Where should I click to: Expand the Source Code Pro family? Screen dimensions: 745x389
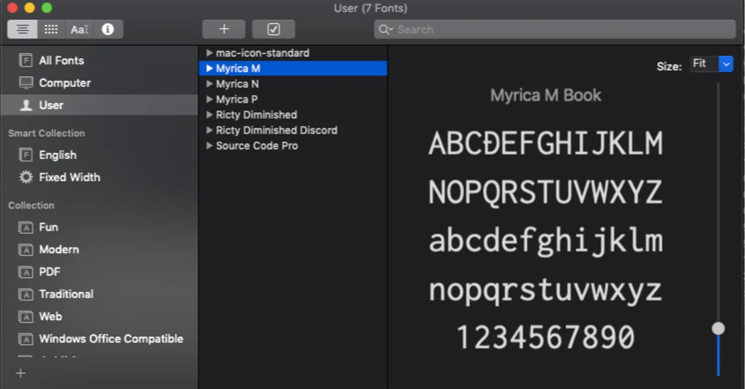210,146
